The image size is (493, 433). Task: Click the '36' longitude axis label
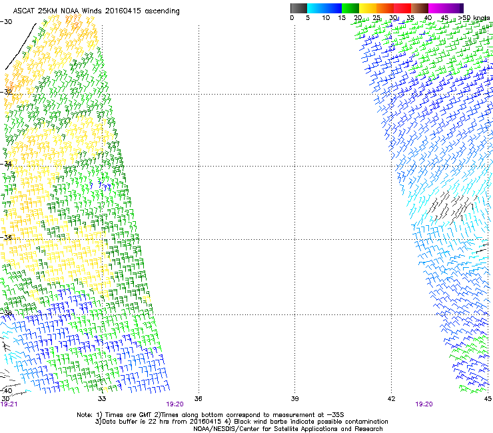(198, 399)
